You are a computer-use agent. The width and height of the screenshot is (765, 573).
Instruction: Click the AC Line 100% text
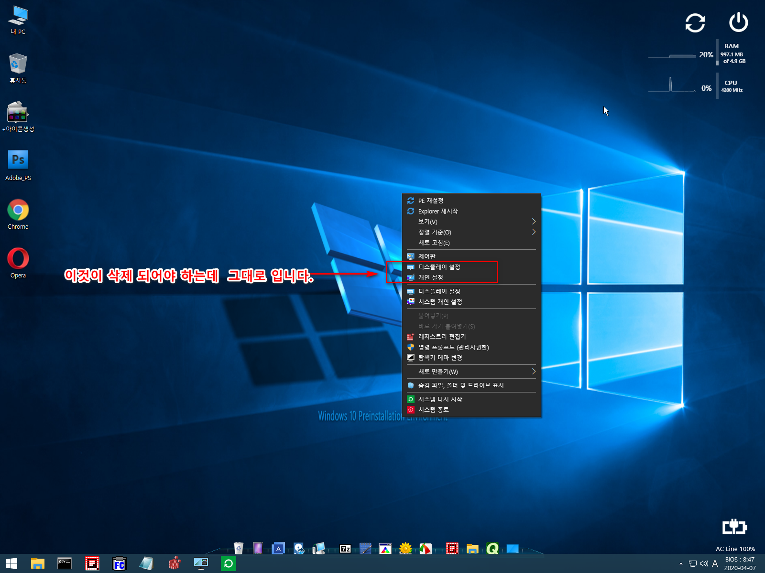coord(735,549)
